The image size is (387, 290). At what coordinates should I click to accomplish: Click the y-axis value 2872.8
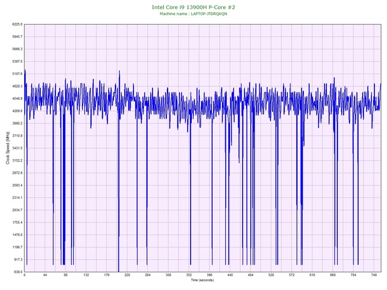pos(17,173)
